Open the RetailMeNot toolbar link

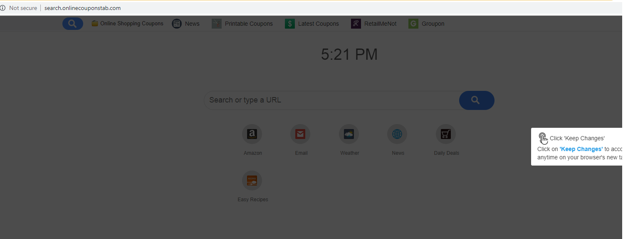pyautogui.click(x=374, y=24)
